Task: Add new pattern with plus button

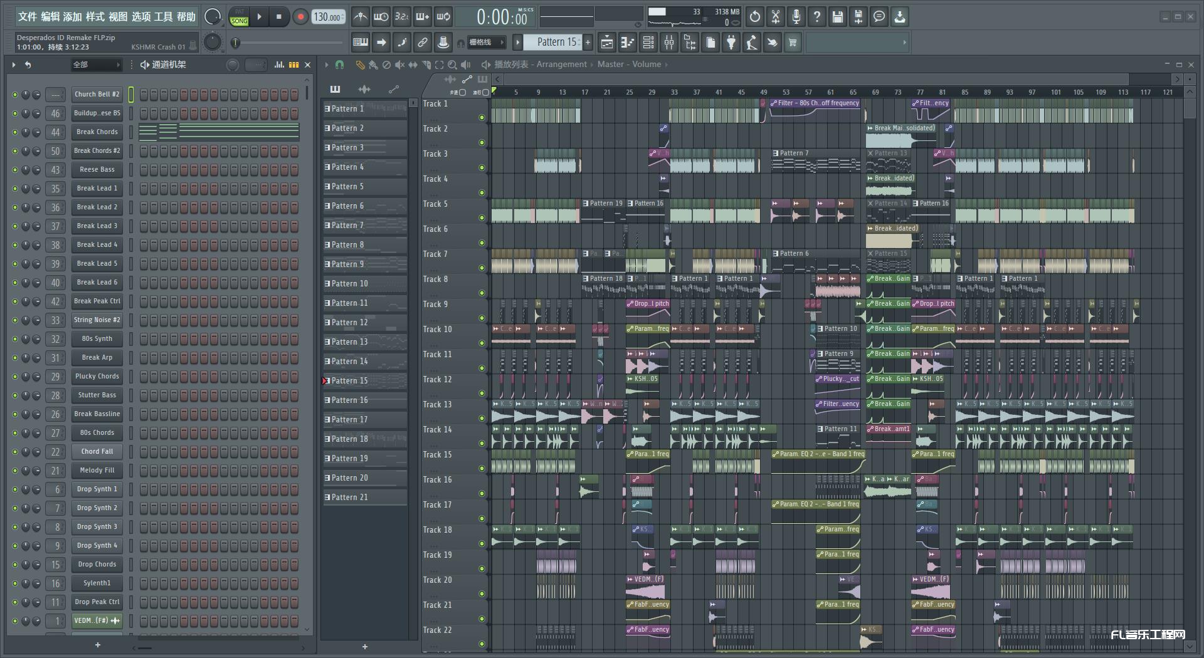Action: [365, 647]
